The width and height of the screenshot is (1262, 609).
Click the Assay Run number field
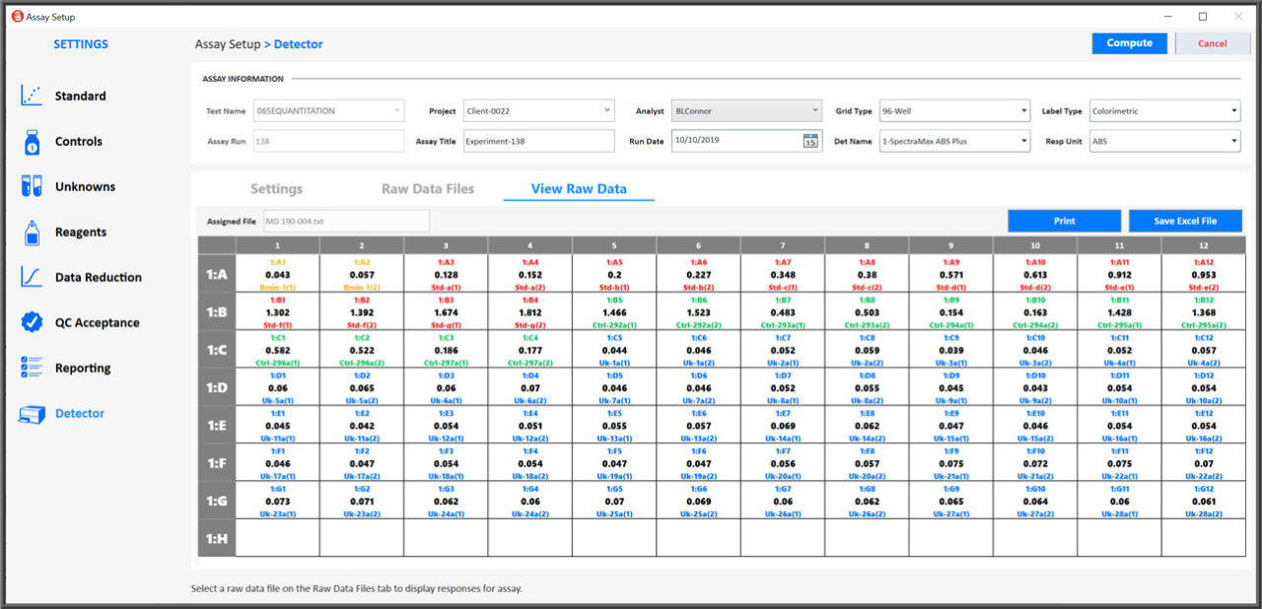tap(328, 141)
